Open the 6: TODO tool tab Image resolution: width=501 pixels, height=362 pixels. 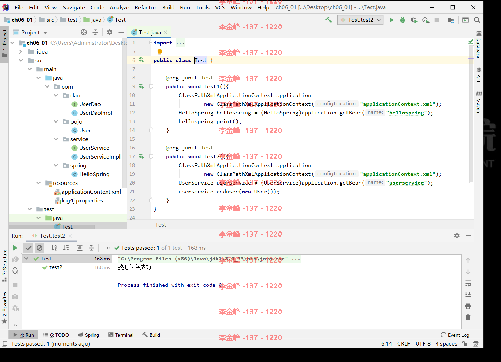point(56,335)
